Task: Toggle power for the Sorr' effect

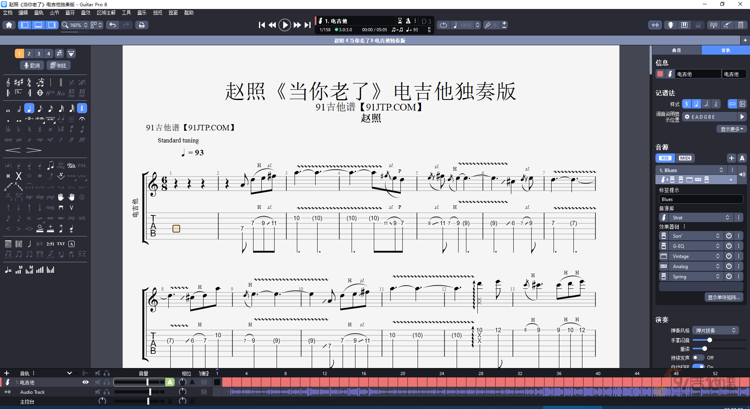Action: (729, 236)
